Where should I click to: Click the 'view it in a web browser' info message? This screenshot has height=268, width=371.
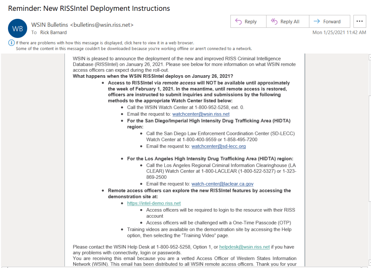coord(105,43)
